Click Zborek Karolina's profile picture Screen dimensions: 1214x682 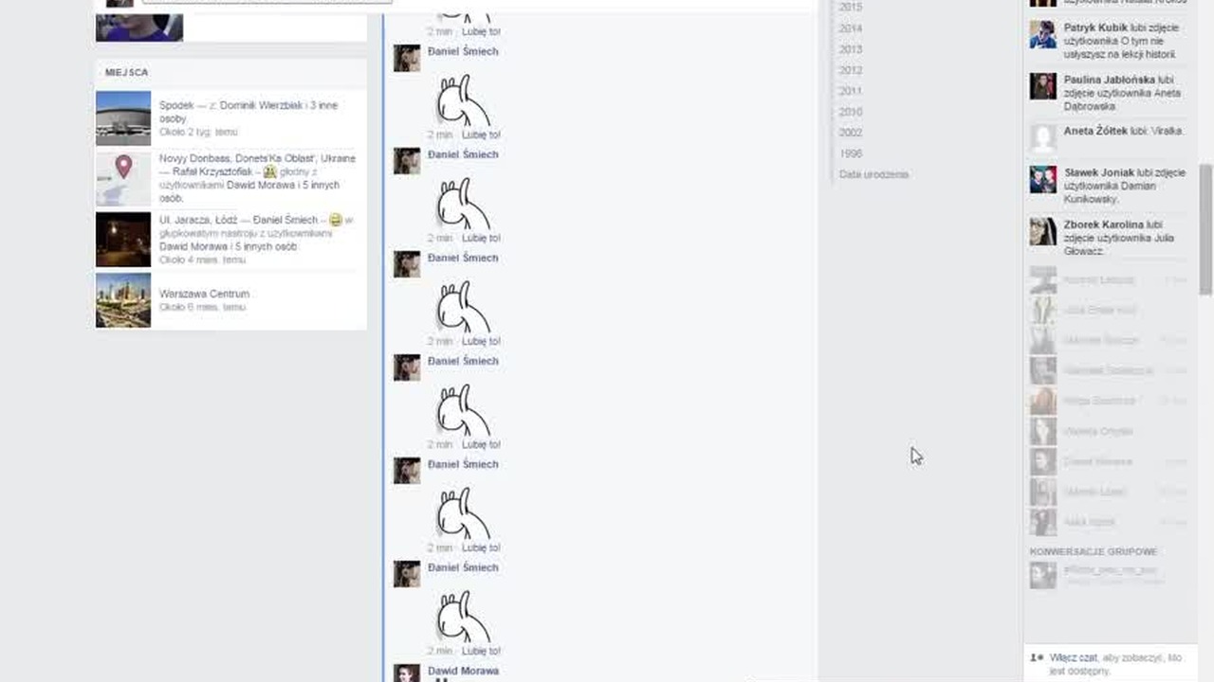point(1043,231)
